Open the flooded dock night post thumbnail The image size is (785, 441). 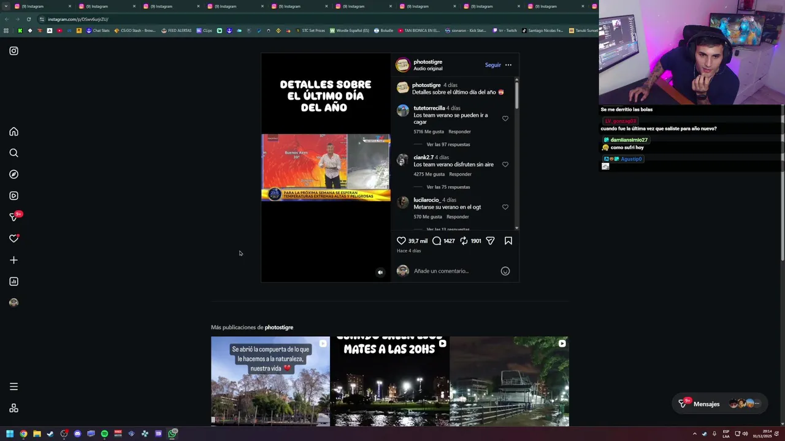pyautogui.click(x=509, y=381)
